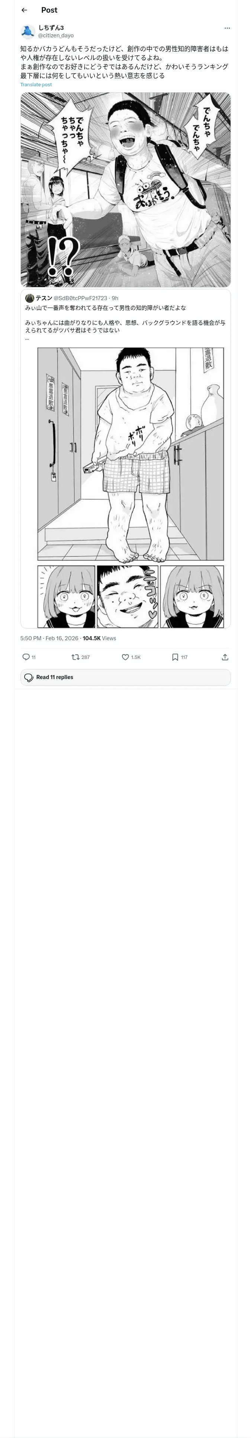This screenshot has width=251, height=1438.
Task: Click the Read 11 replies button
Action: 125,677
